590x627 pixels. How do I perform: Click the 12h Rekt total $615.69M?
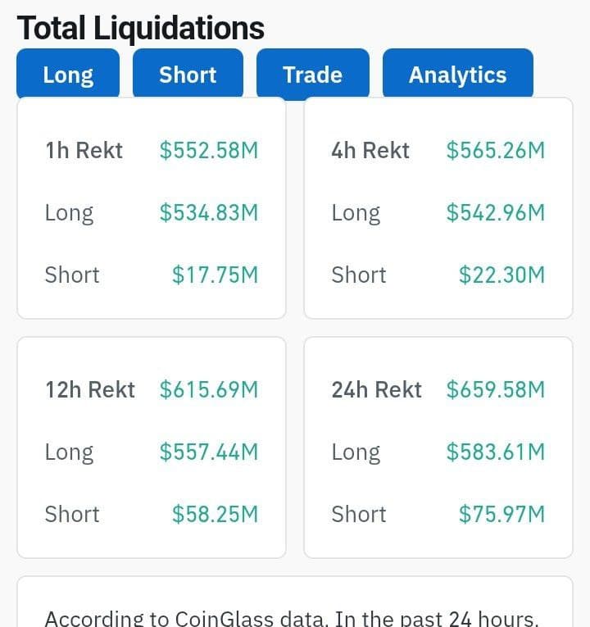coord(209,390)
